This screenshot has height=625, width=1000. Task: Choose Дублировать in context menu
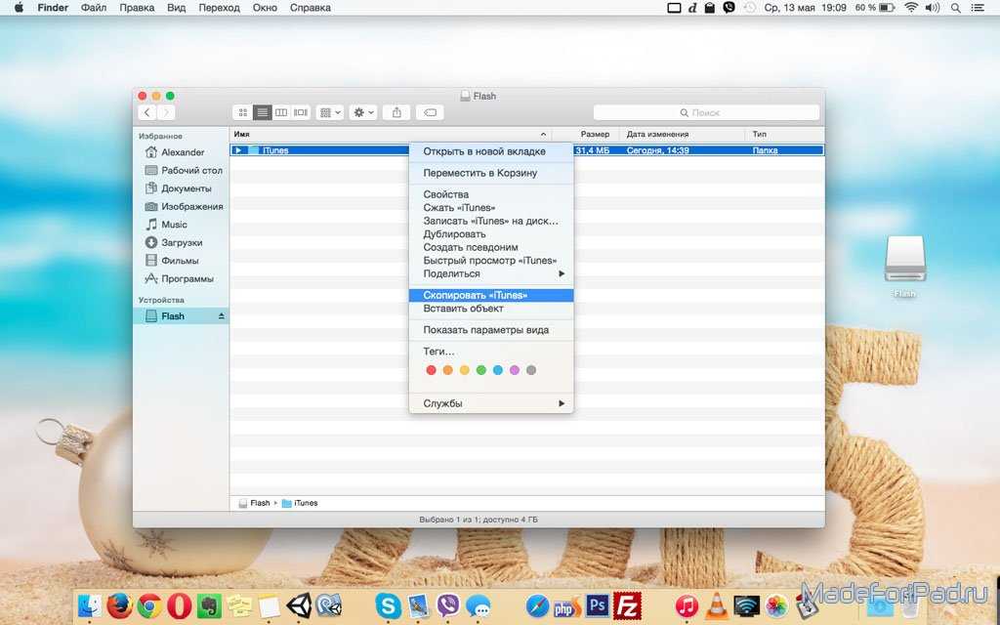(491, 234)
